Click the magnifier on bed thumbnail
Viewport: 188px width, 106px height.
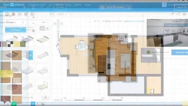coord(23,38)
